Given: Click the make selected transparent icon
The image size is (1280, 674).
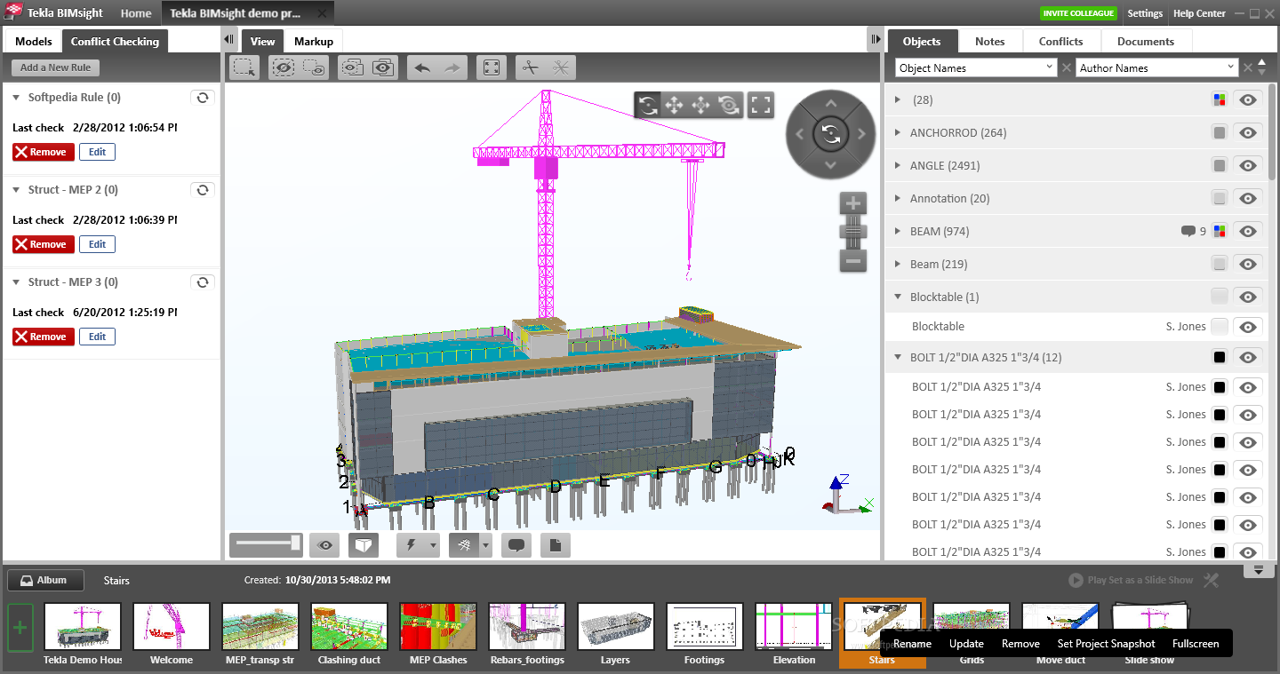Looking at the screenshot, I should 352,67.
